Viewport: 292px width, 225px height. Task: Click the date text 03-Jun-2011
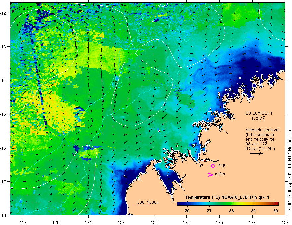pyautogui.click(x=259, y=113)
